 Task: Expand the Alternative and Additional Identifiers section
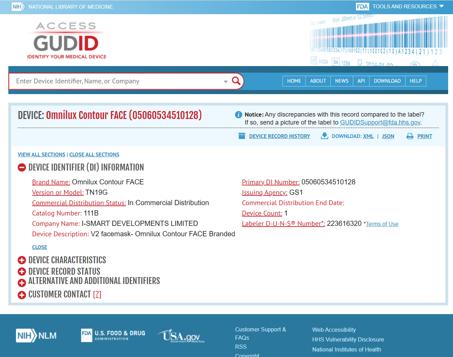(22, 283)
